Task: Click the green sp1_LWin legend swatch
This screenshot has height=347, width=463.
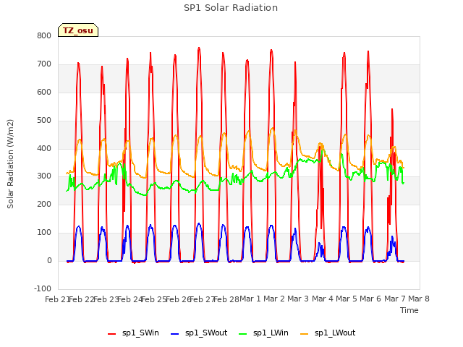Action: click(x=243, y=334)
